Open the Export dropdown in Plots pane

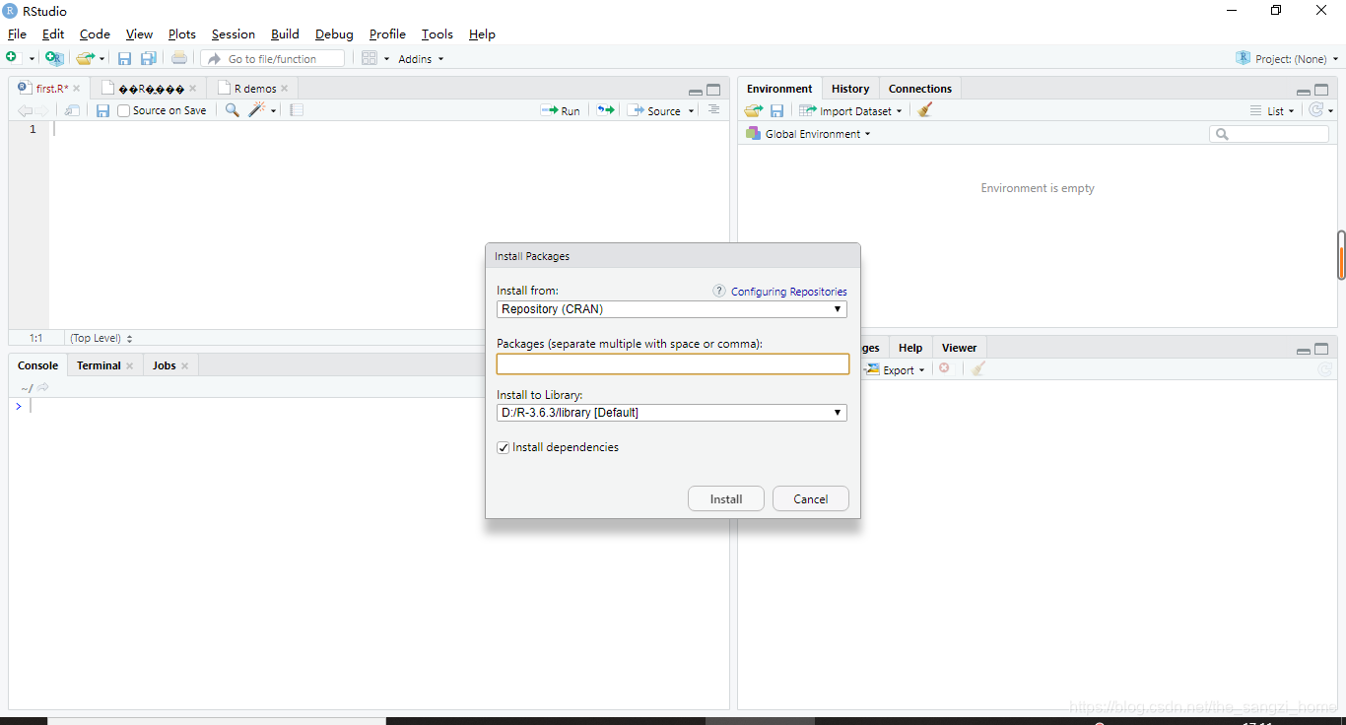tap(897, 370)
